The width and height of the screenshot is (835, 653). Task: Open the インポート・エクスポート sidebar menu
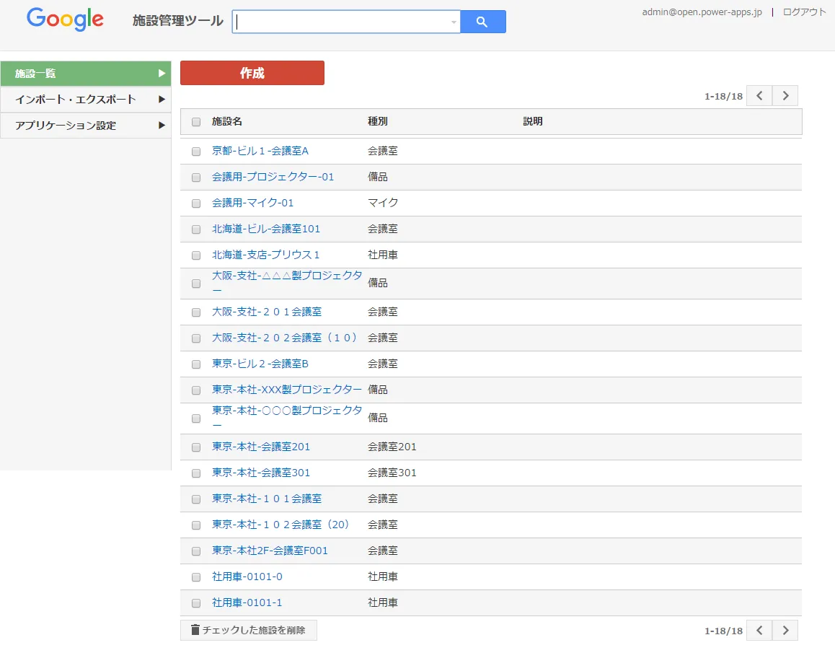pos(86,100)
